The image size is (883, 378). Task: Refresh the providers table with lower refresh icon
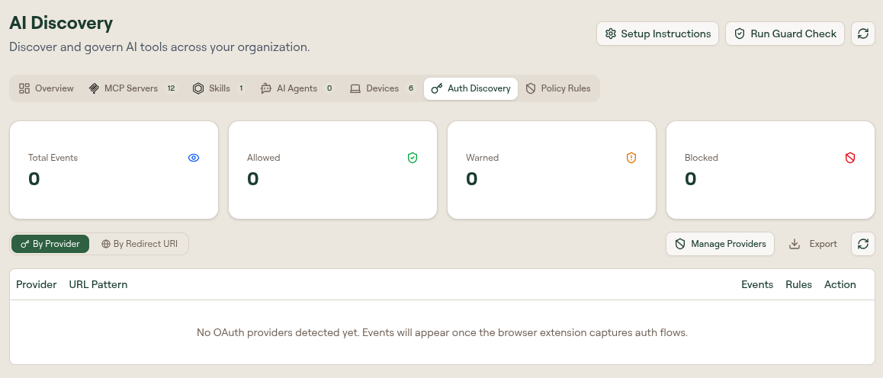point(862,244)
